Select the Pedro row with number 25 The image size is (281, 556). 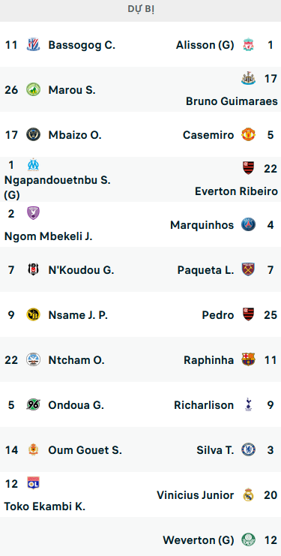[141, 315]
